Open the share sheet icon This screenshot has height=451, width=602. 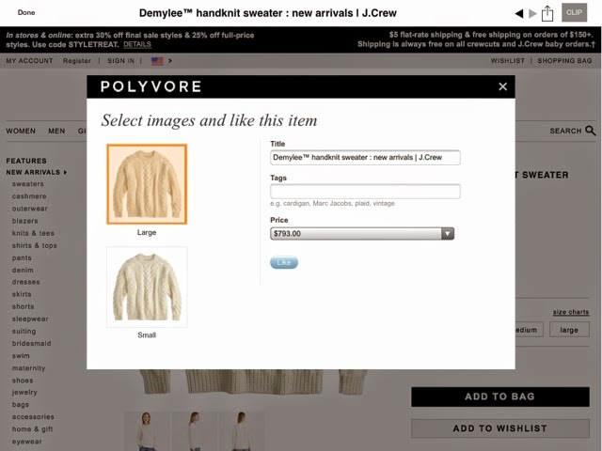[547, 14]
